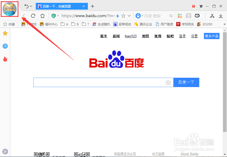Open sidebar history clock icon

click(5, 46)
